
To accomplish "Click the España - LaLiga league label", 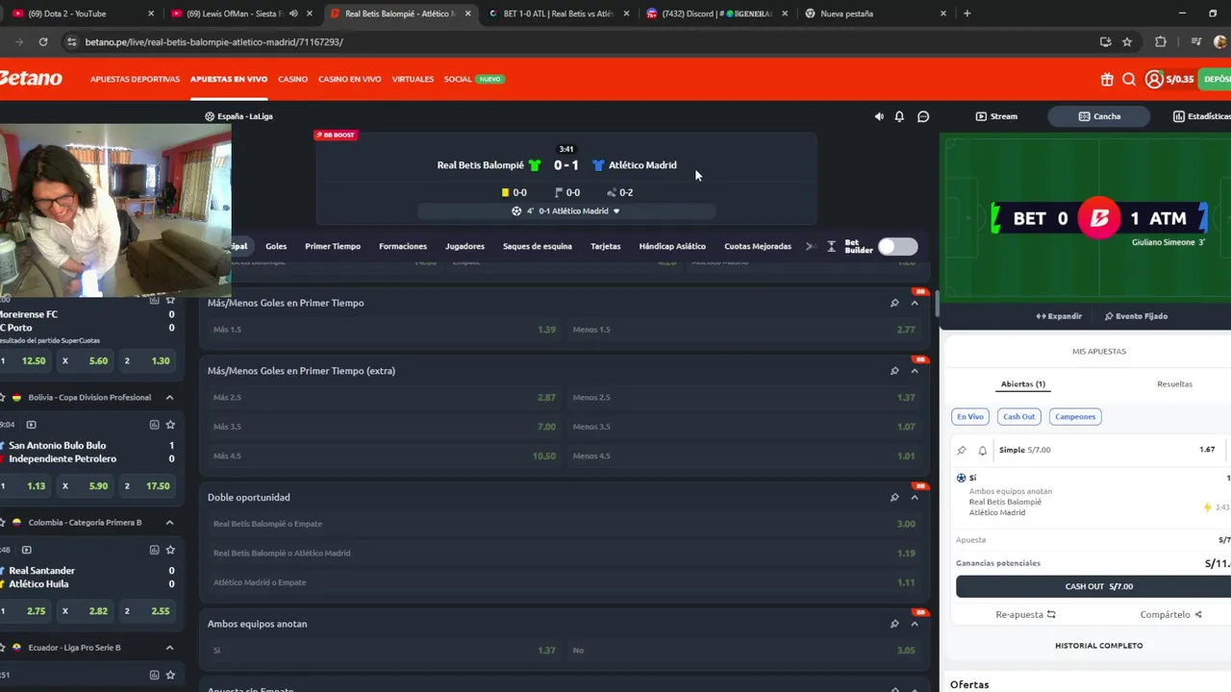I will pyautogui.click(x=239, y=116).
